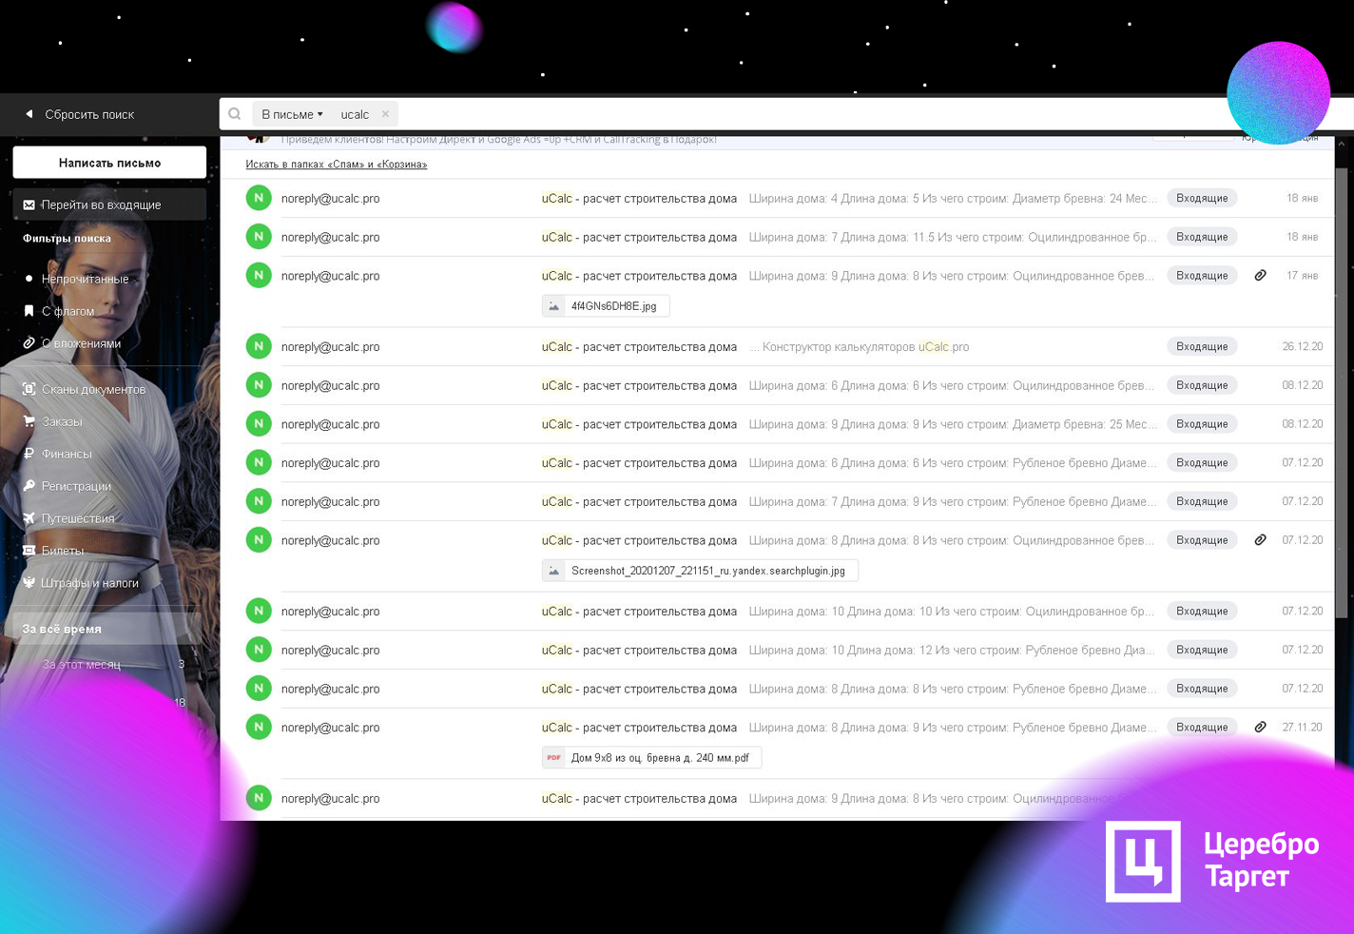Click the 'Входящие' label on the 26.12.20 email

(x=1202, y=347)
